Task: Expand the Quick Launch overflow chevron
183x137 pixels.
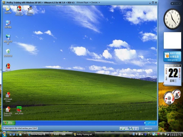Action: 25,134
